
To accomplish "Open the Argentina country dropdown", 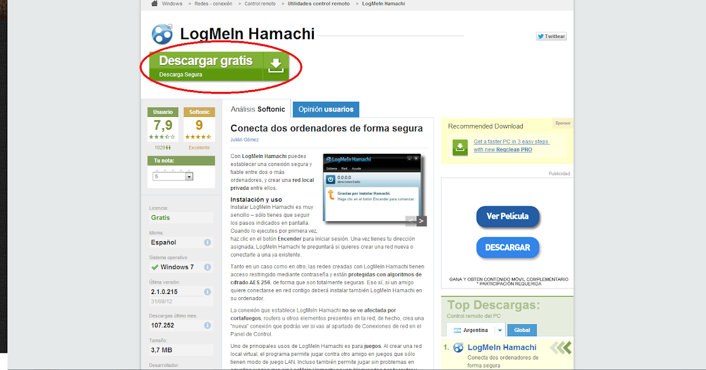I will click(x=500, y=330).
